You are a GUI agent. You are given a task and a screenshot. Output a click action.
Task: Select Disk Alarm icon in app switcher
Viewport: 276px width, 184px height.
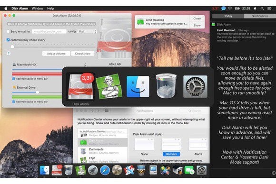coord(81,86)
